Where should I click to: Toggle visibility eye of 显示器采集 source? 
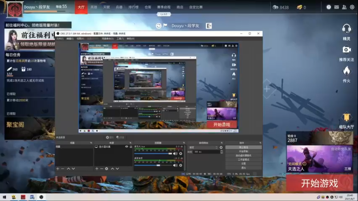click(127, 147)
